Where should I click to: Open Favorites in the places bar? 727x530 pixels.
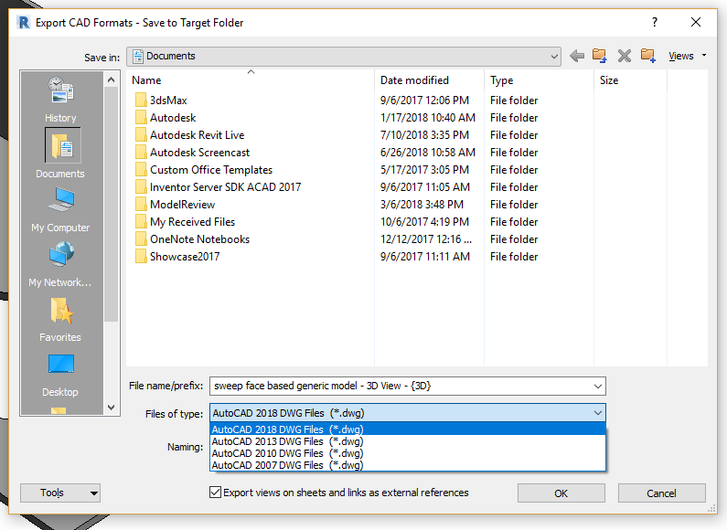point(60,319)
